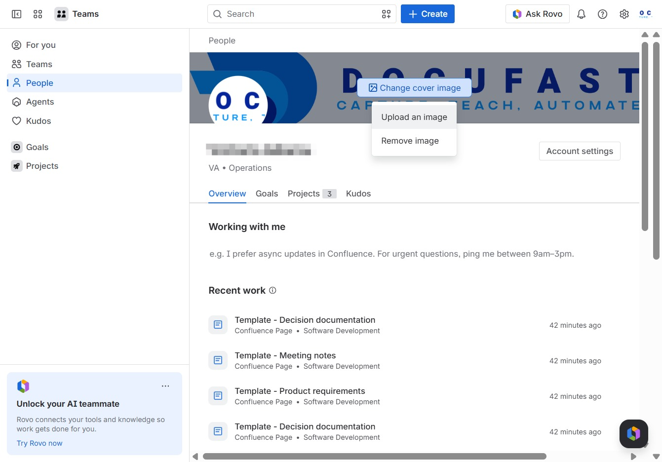Open Template - Meeting notes page
Viewport: 662px width, 462px height.
point(285,355)
